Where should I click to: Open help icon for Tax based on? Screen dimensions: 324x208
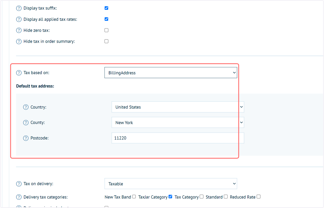[19, 73]
